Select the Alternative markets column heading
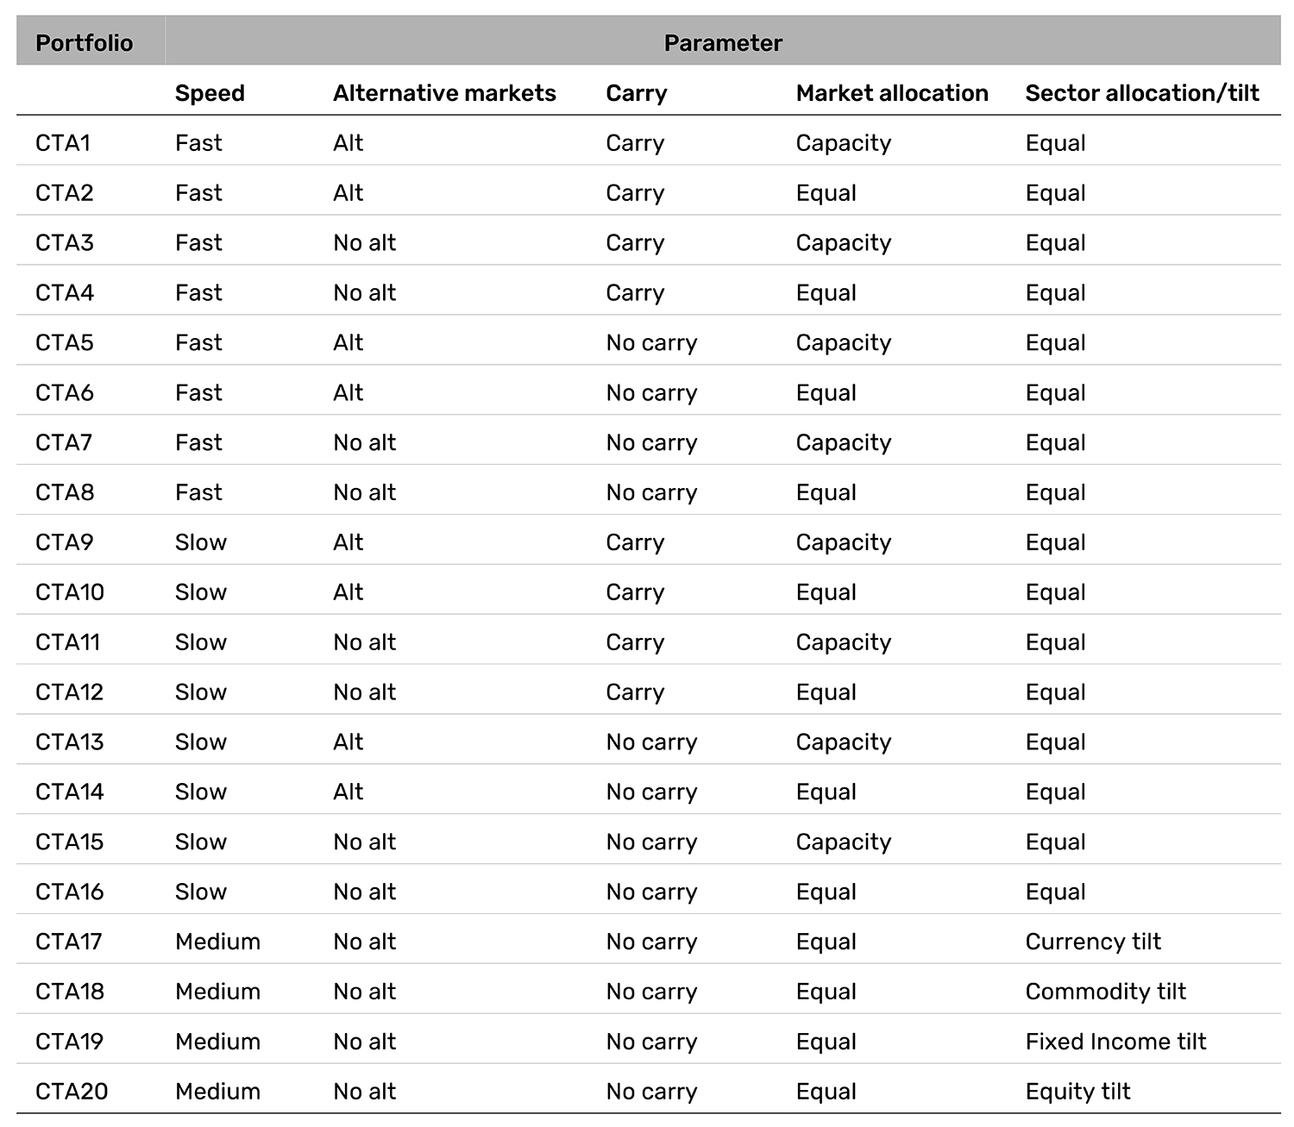 coord(444,93)
